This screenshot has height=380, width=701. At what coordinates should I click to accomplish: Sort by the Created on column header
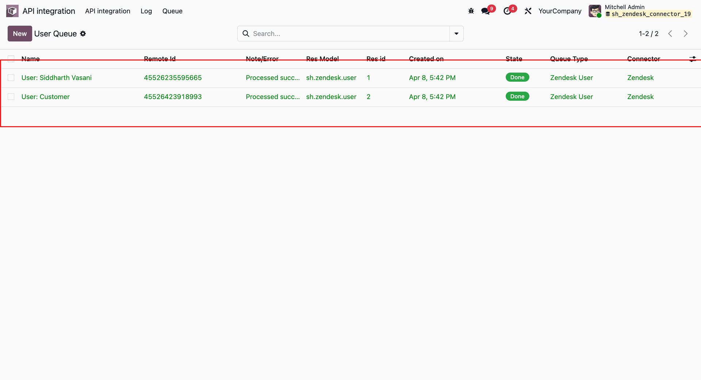426,59
